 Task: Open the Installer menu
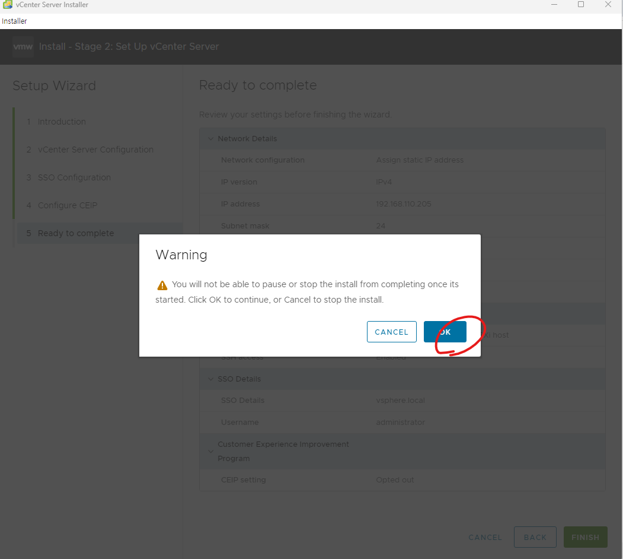(14, 21)
